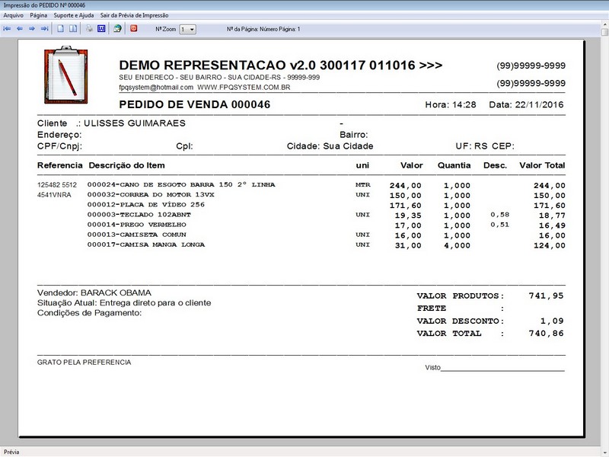Click item CAMISETA COMUN
Viewport: 609px width, 457px height.
[x=137, y=235]
